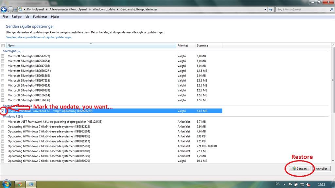Open the Filer menu

[x=5, y=17]
